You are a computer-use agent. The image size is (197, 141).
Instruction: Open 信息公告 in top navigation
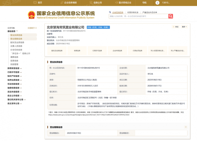pyautogui.click(x=96, y=3)
